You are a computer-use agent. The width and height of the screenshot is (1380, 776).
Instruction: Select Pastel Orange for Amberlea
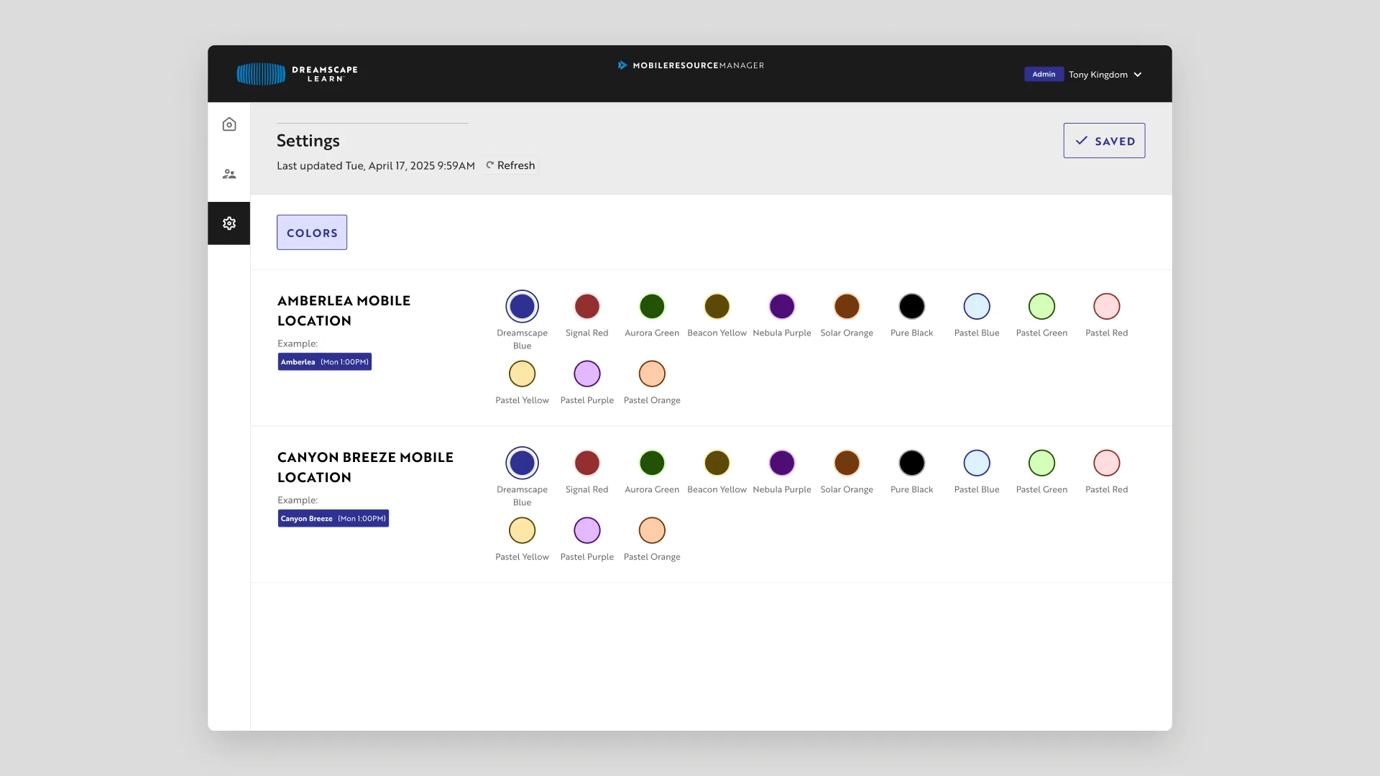click(x=652, y=374)
